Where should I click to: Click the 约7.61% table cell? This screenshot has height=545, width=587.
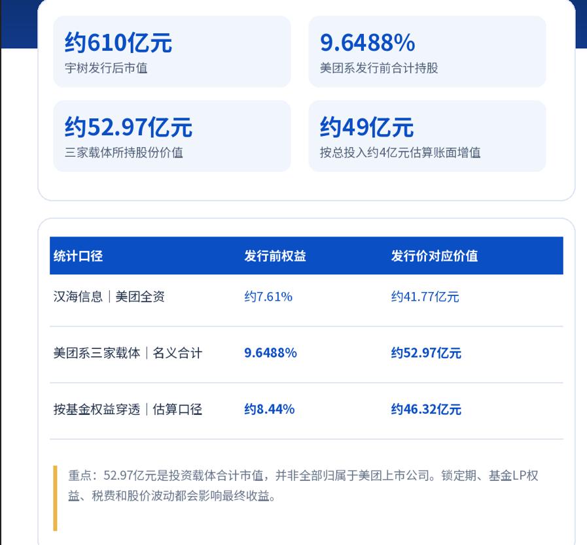[268, 297]
